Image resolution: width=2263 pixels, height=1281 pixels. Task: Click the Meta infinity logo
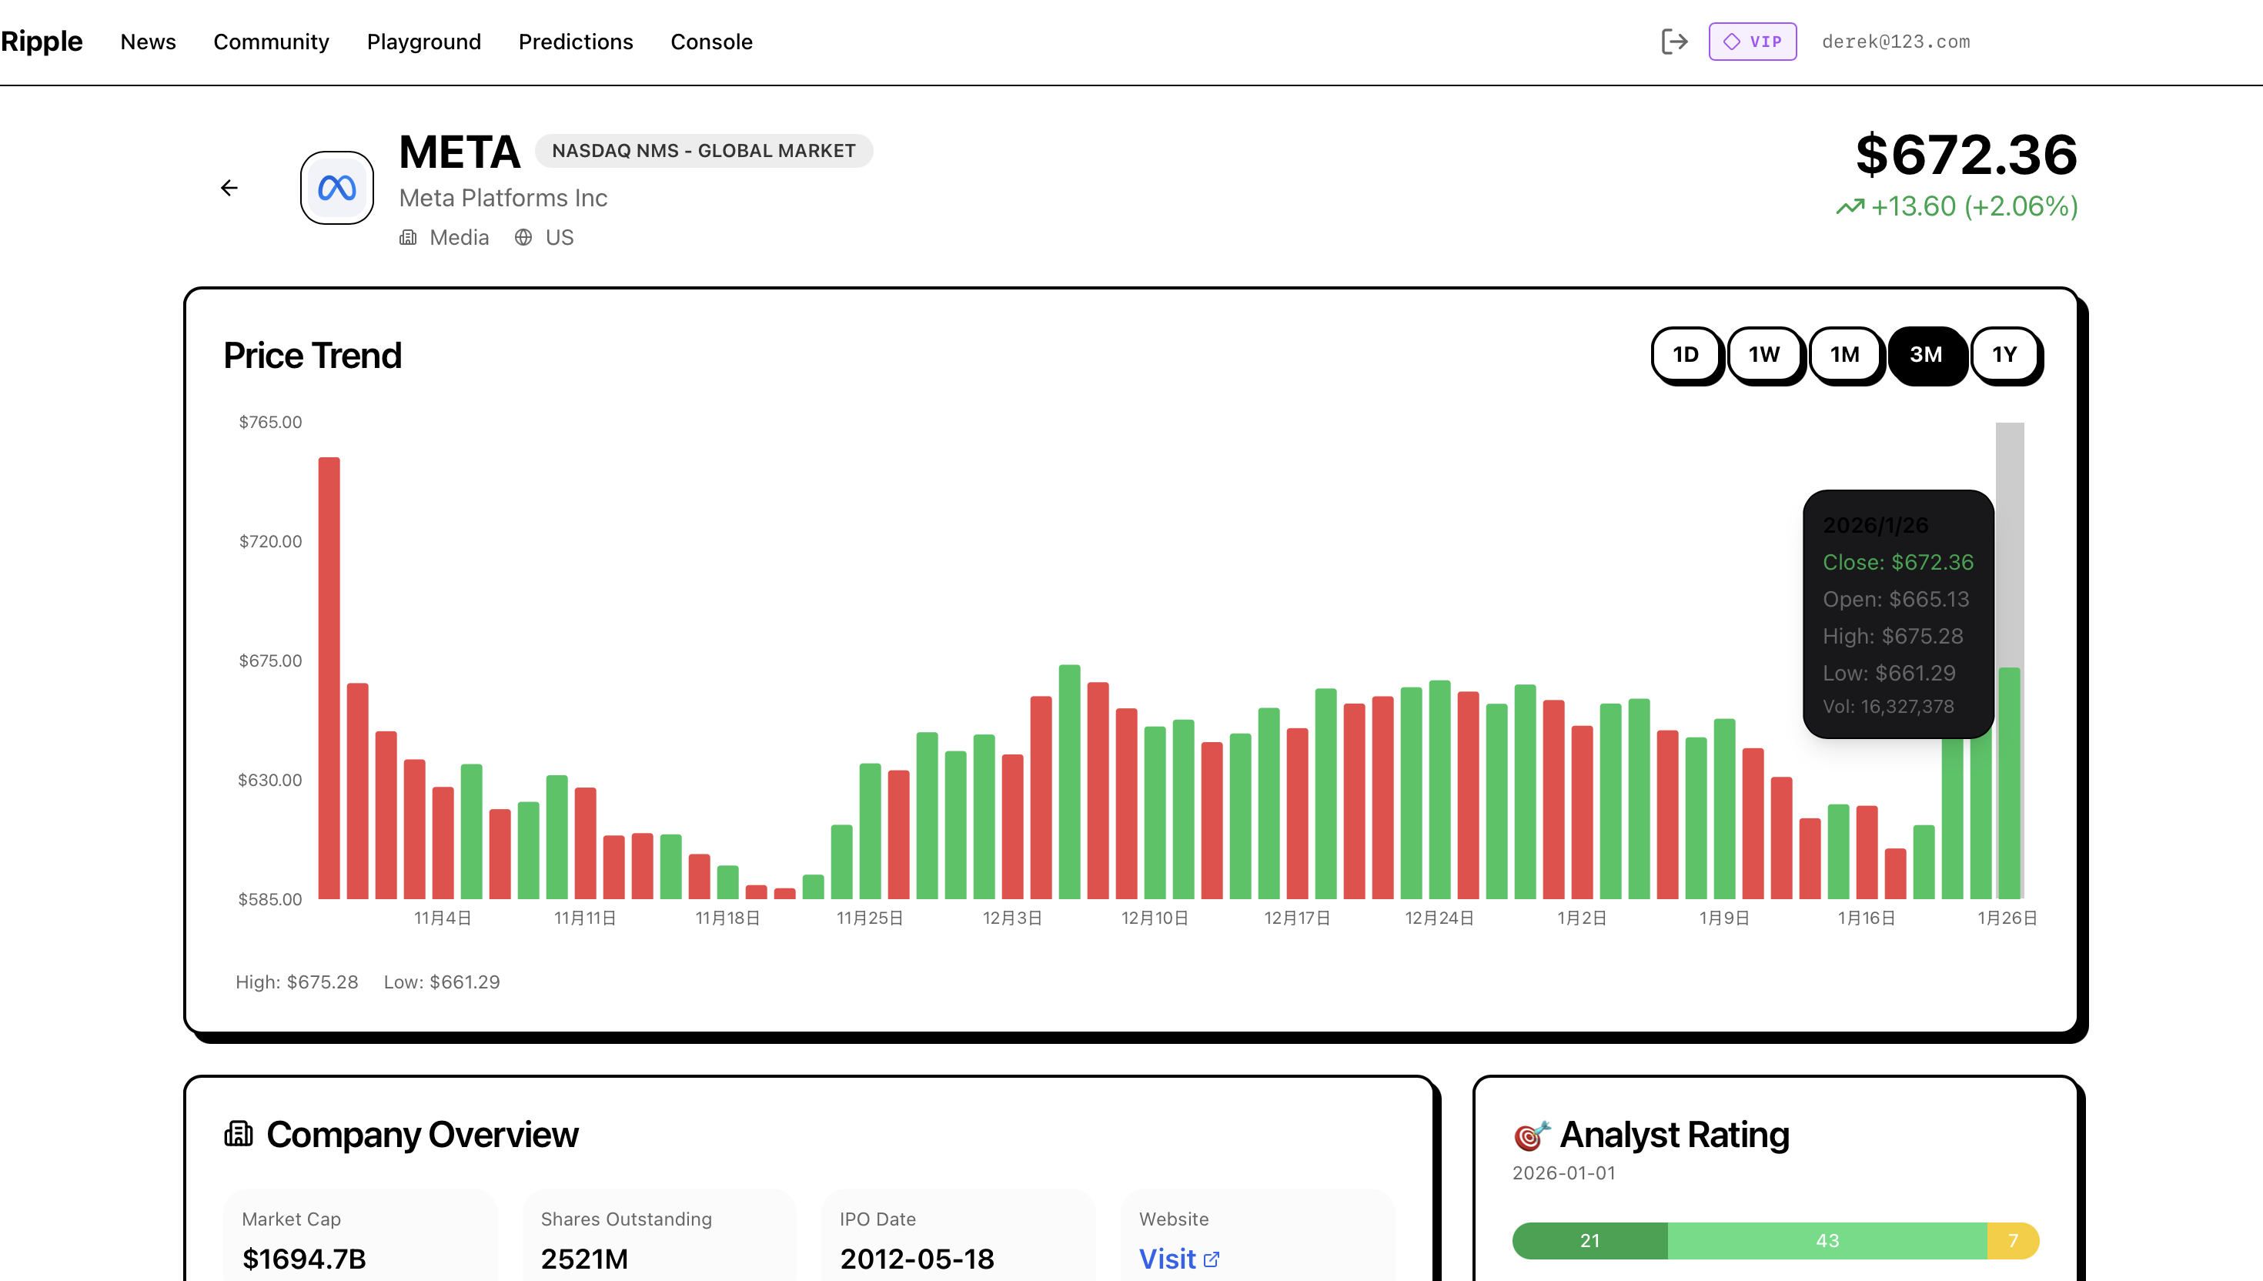coord(337,187)
